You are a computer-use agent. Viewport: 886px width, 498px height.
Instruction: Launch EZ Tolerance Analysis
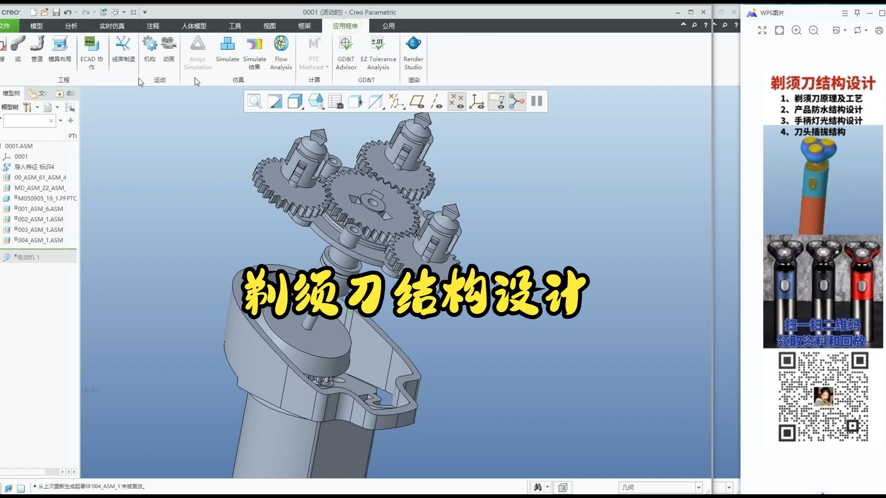[378, 53]
